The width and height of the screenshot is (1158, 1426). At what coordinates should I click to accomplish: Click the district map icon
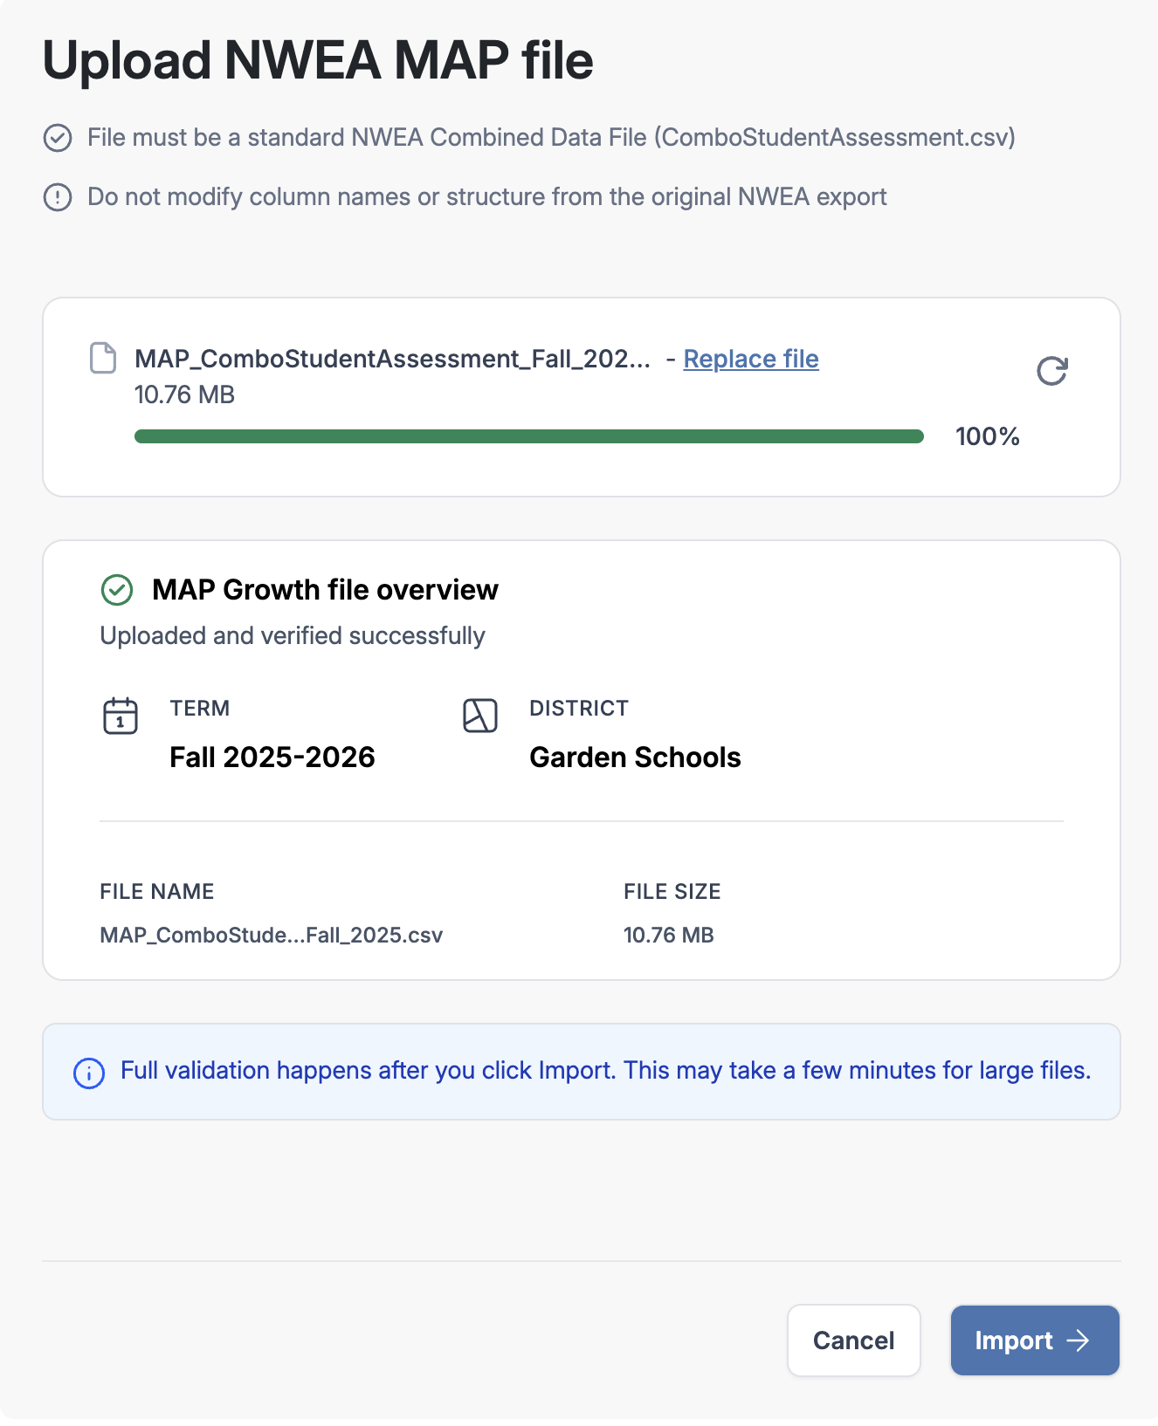click(479, 716)
